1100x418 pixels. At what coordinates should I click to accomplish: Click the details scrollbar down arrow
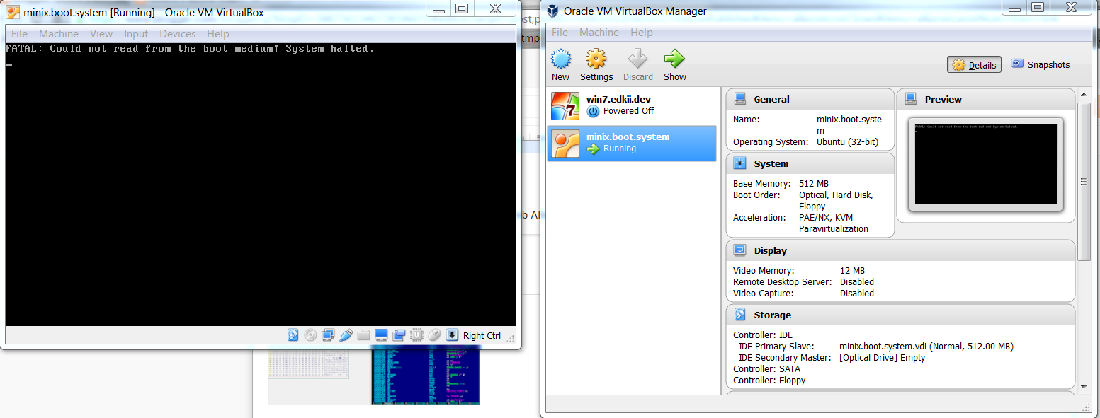(1083, 386)
